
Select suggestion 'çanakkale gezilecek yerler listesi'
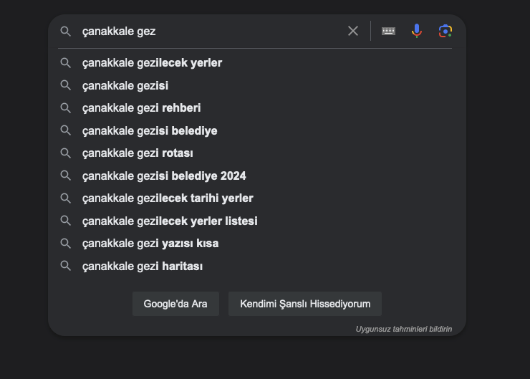(257, 221)
